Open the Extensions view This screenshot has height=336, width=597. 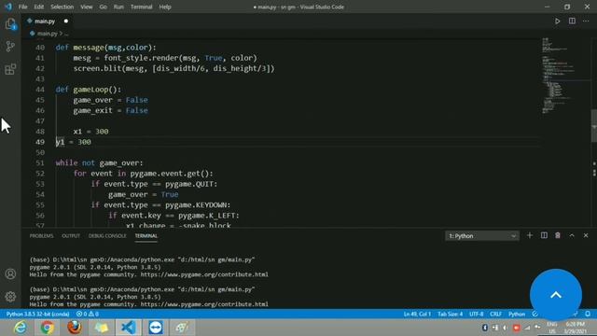click(10, 69)
